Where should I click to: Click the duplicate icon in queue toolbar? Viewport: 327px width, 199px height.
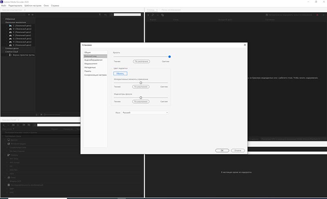tap(162, 15)
